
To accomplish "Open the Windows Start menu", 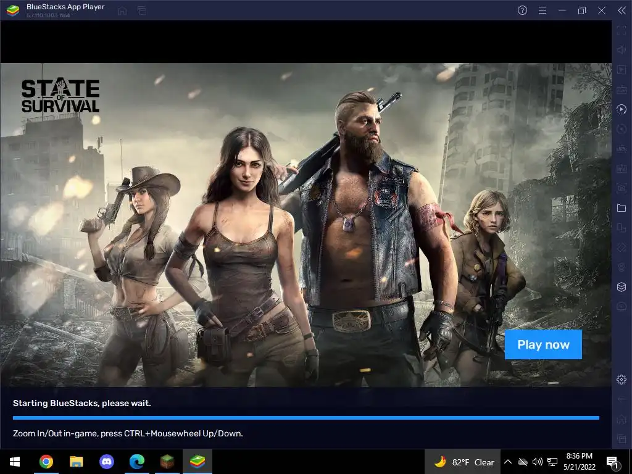I will coord(15,462).
